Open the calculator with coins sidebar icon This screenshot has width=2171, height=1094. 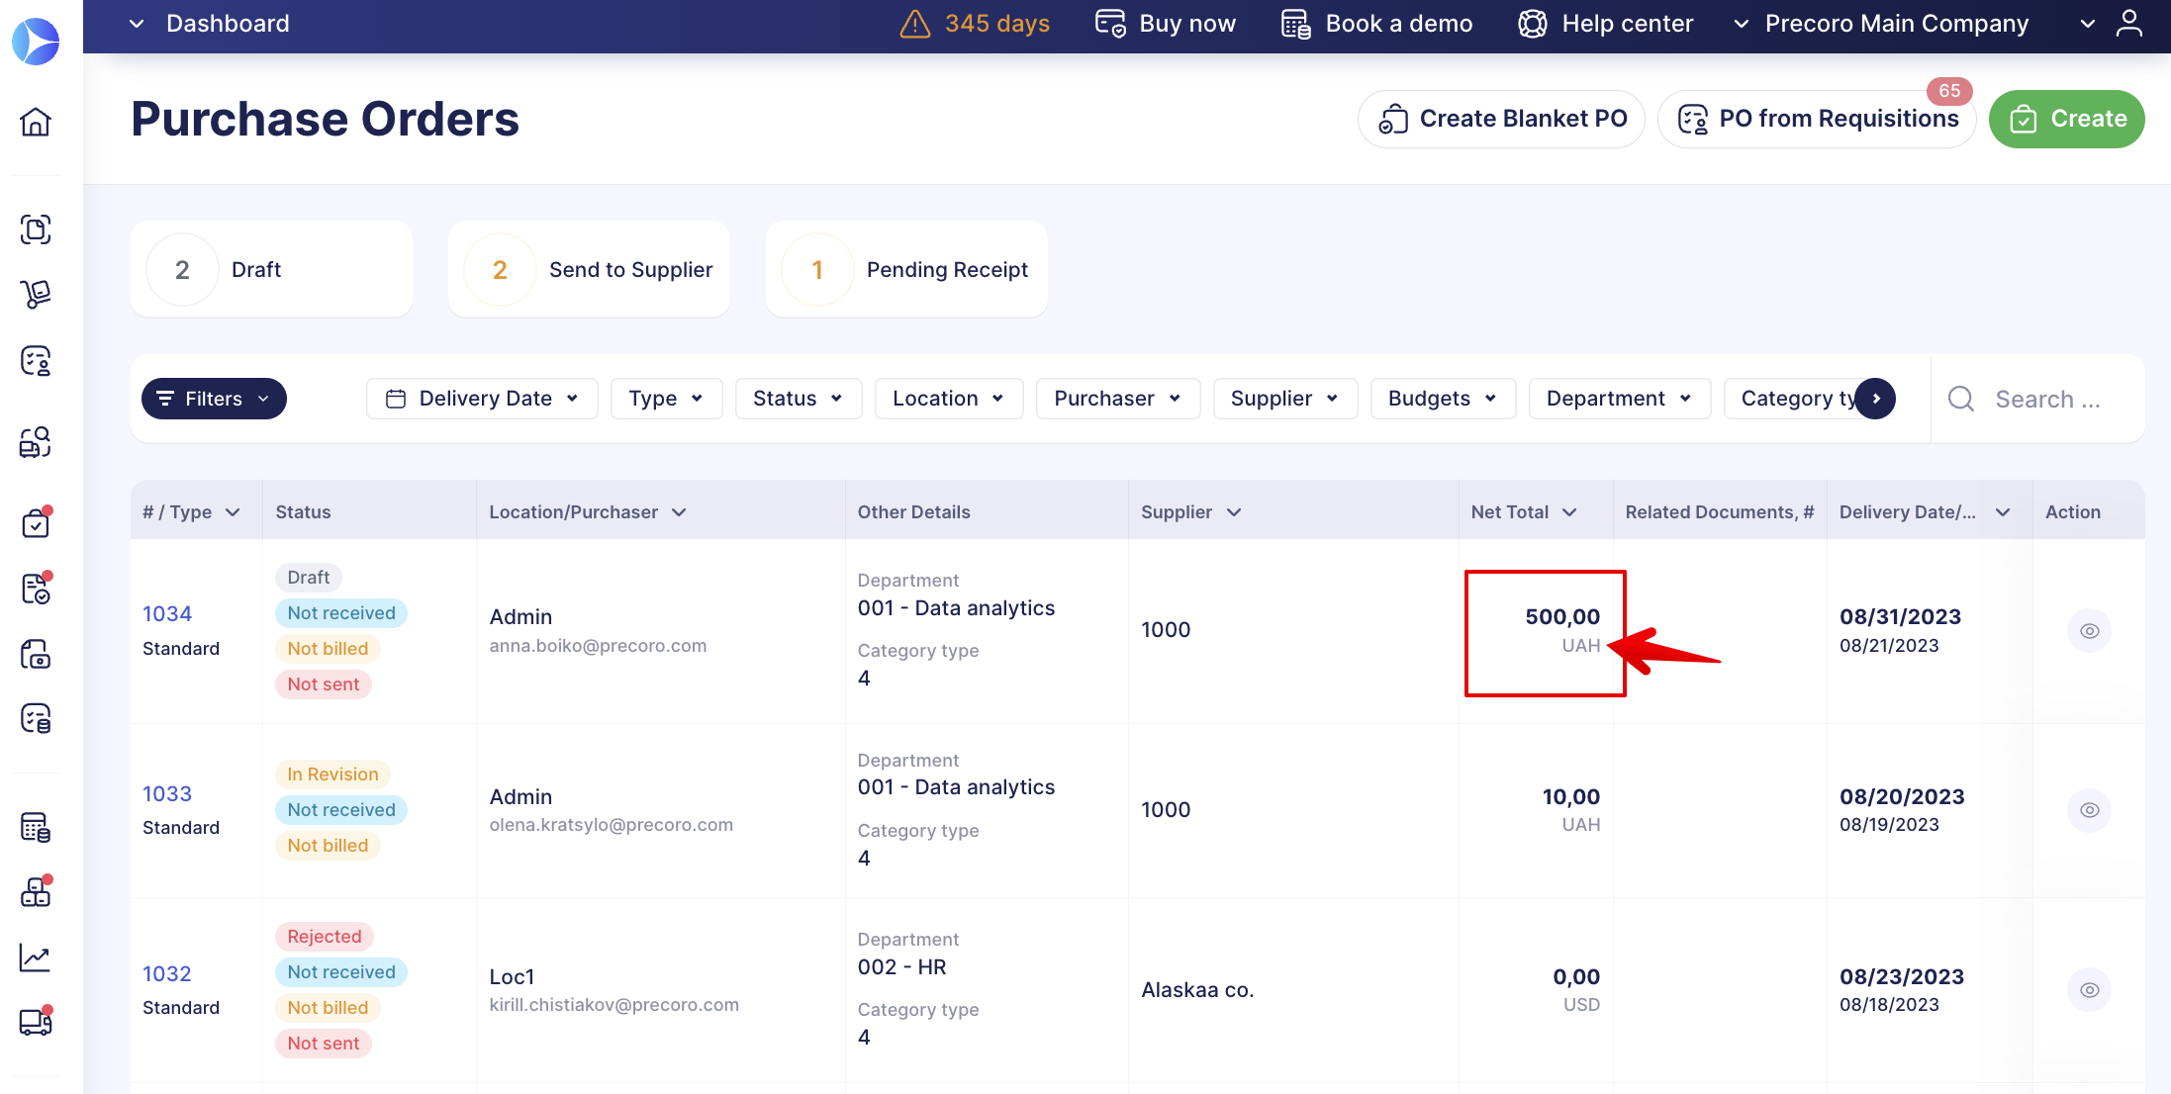[x=36, y=827]
